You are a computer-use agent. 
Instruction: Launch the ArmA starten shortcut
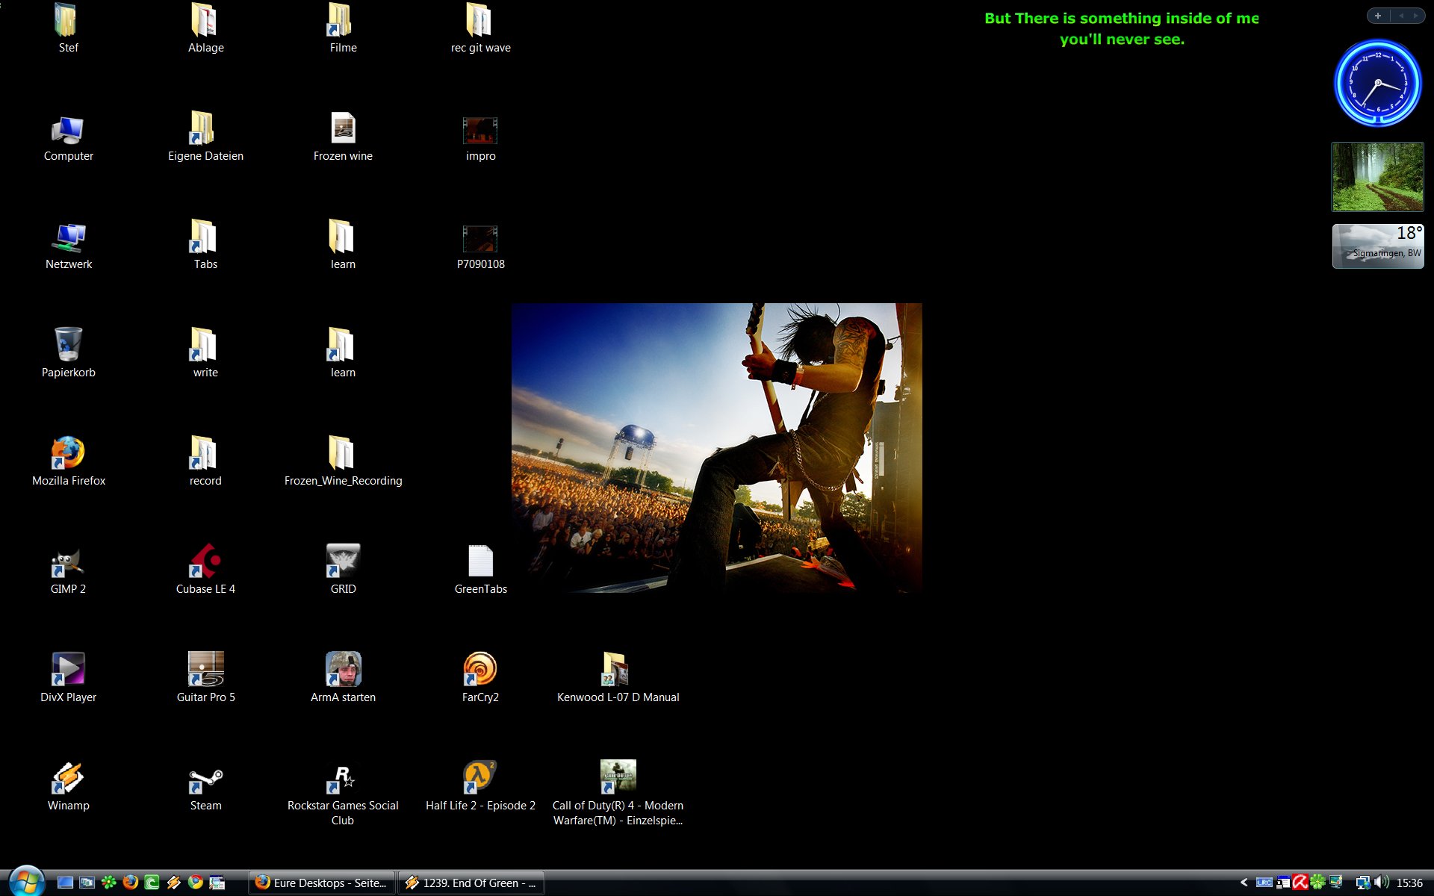point(343,679)
